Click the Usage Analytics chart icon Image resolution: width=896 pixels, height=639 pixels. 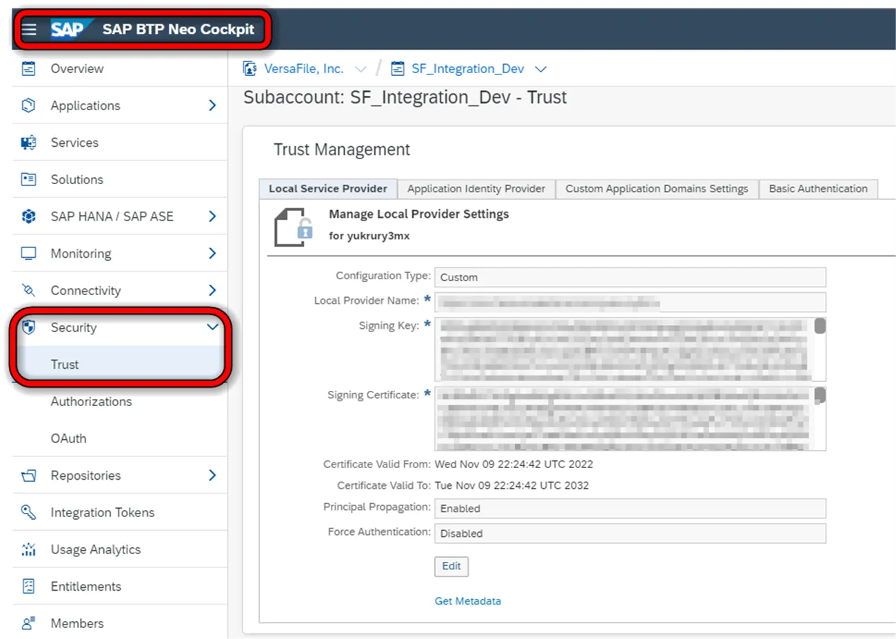(x=28, y=549)
